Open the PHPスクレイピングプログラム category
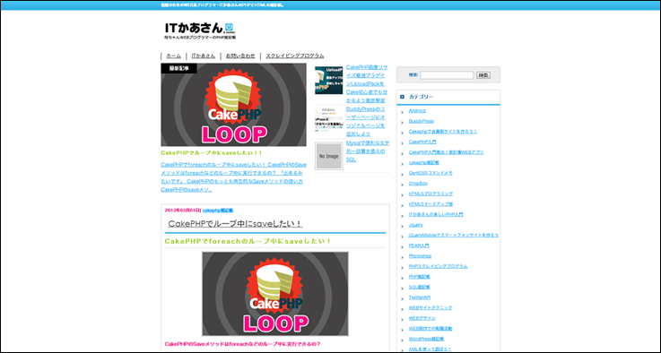Image resolution: width=661 pixels, height=353 pixels. click(x=438, y=266)
